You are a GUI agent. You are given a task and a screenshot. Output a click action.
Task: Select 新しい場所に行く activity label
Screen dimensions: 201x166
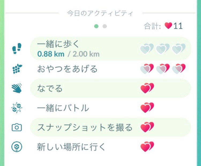[71, 147]
